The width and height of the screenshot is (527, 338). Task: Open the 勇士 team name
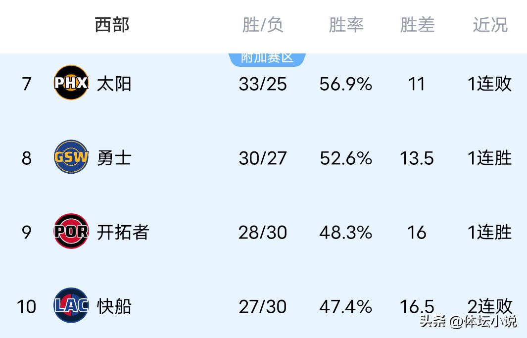click(x=114, y=158)
